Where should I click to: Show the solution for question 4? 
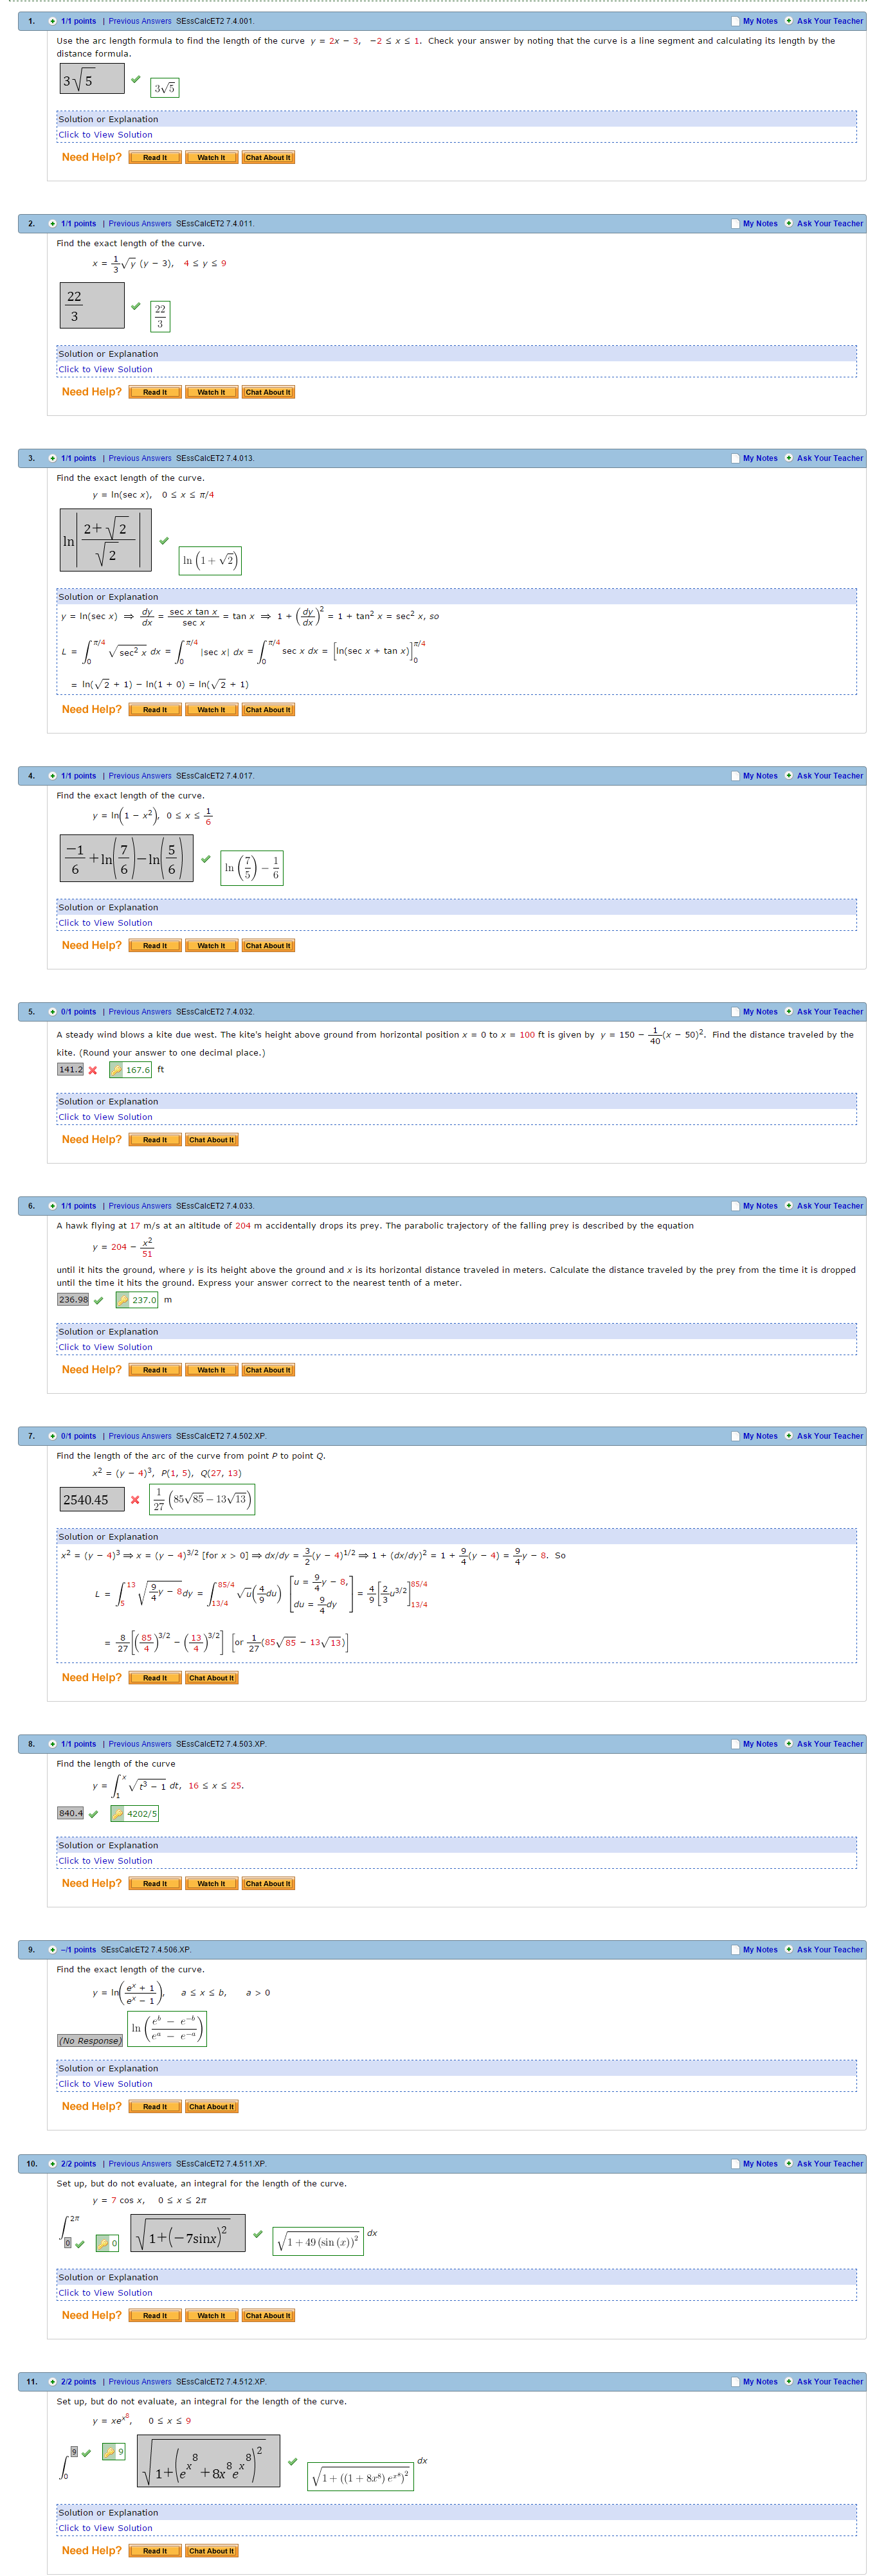(105, 923)
